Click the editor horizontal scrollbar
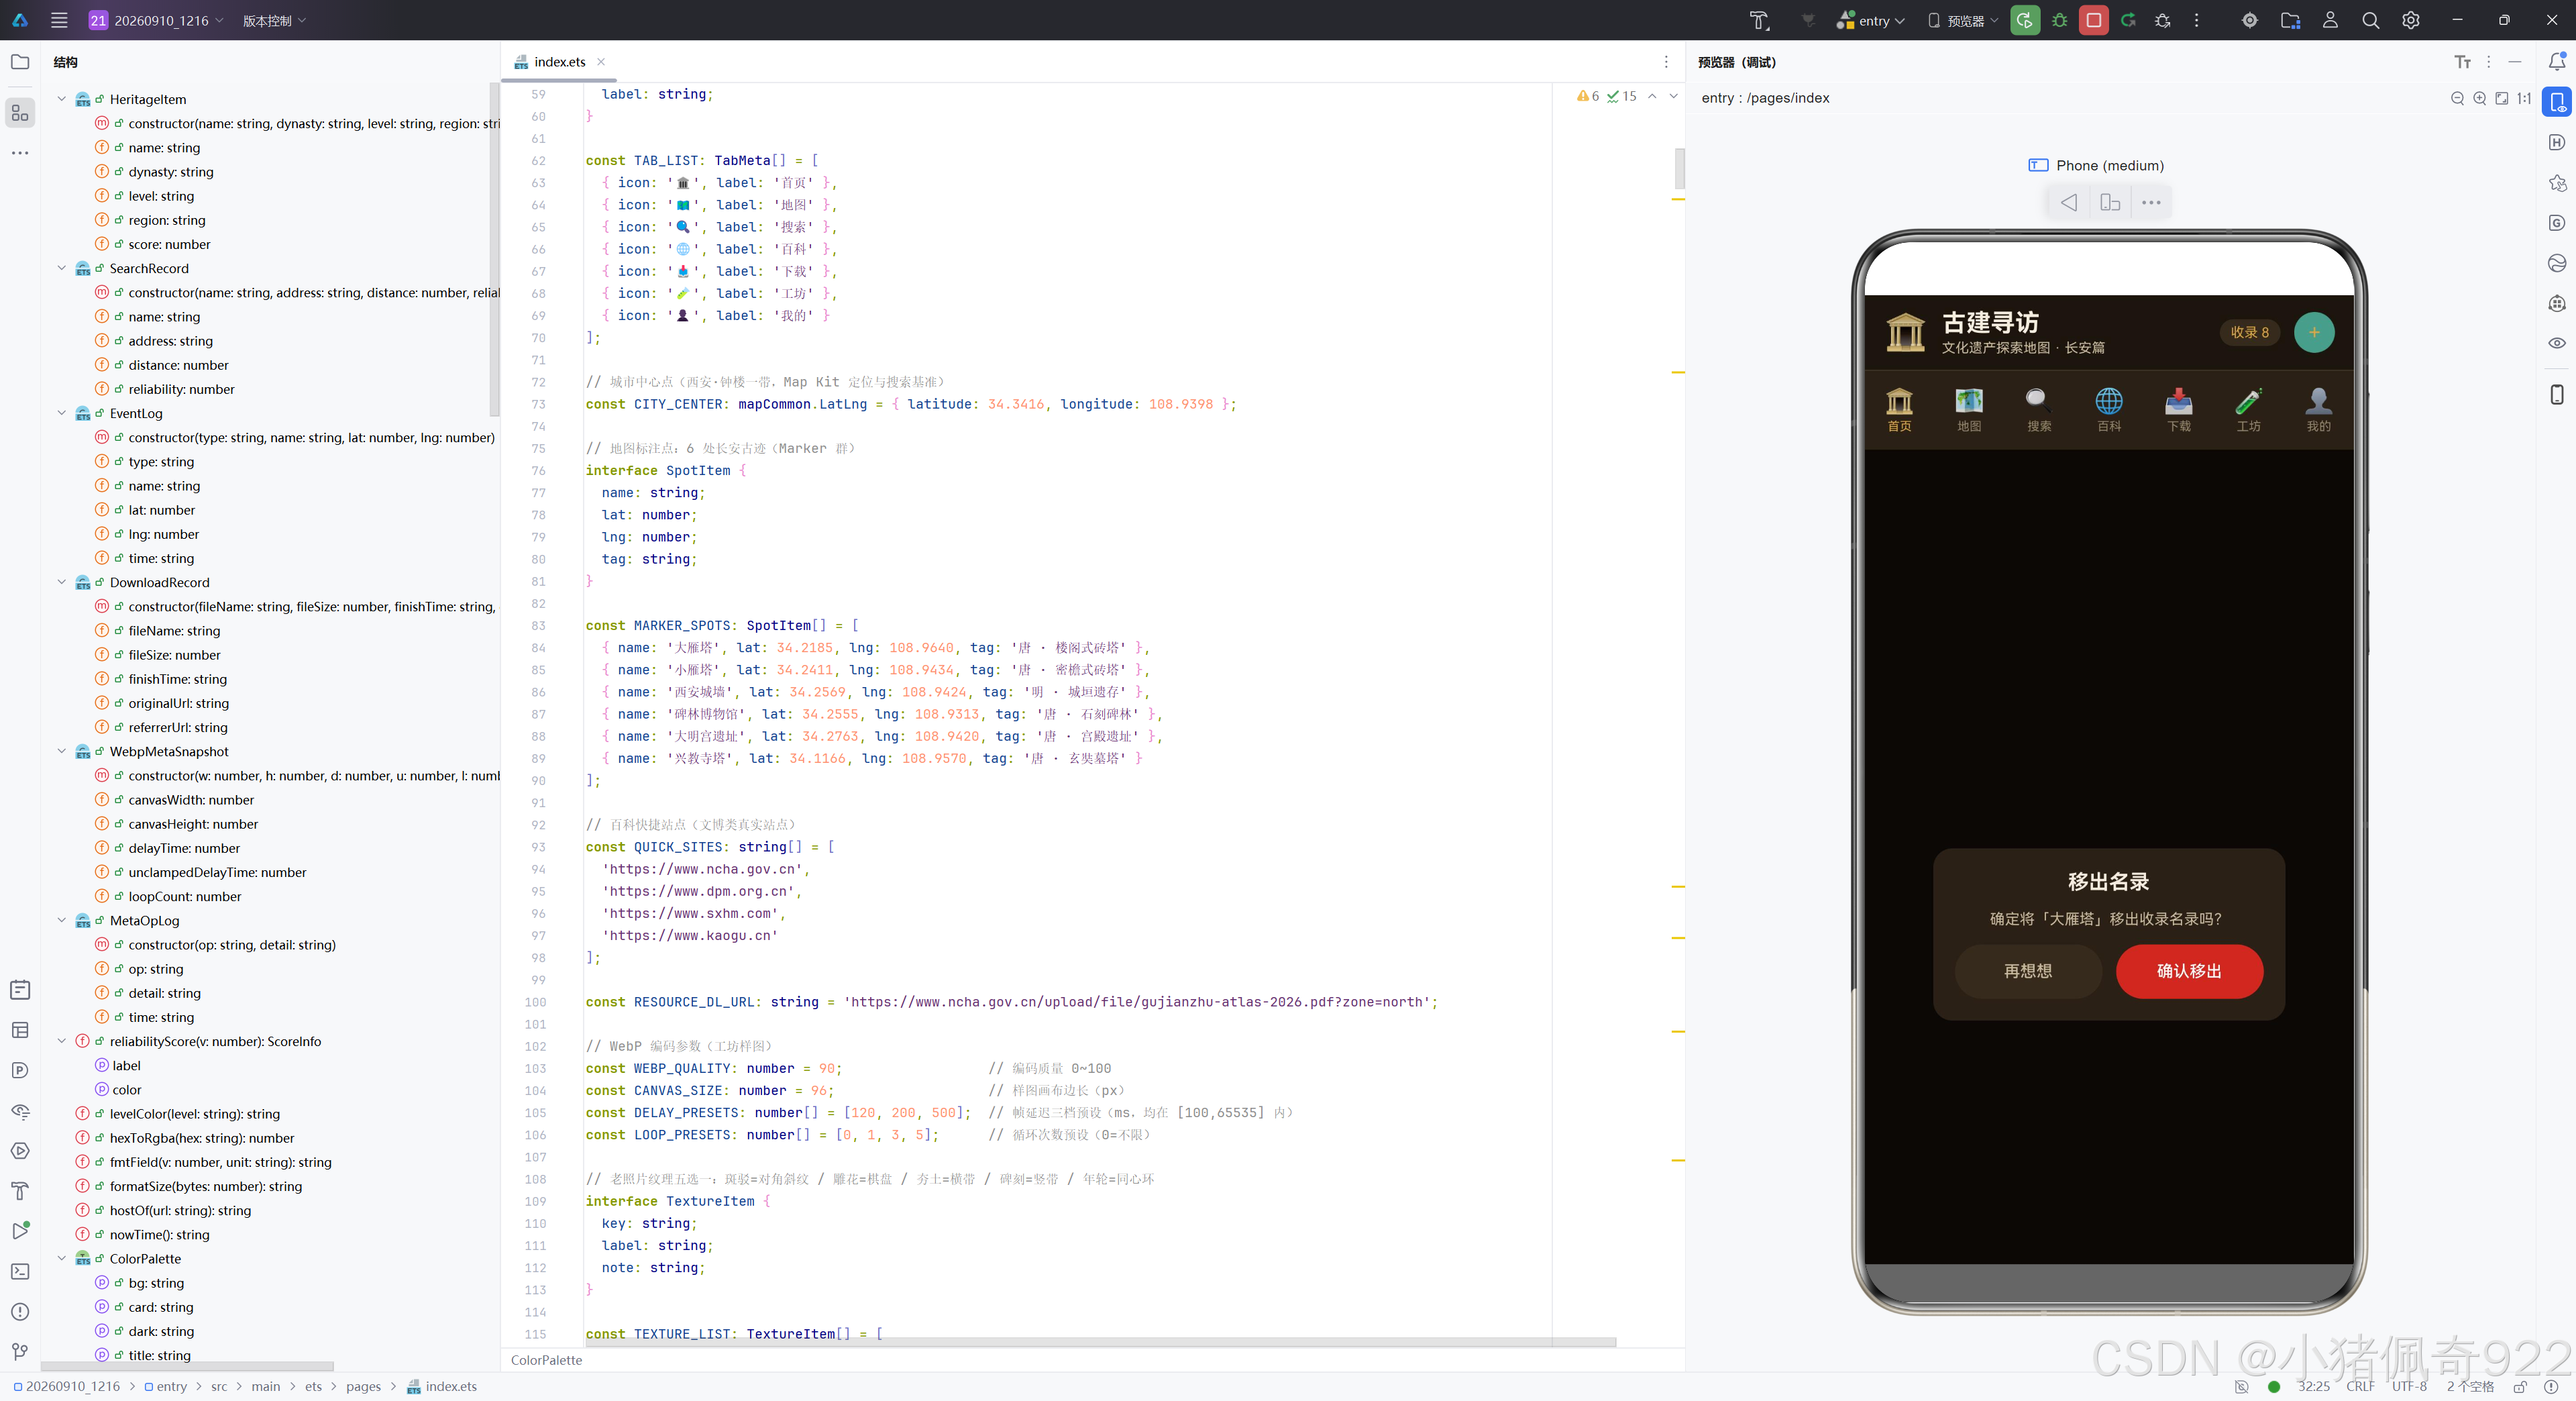 click(x=1100, y=1342)
